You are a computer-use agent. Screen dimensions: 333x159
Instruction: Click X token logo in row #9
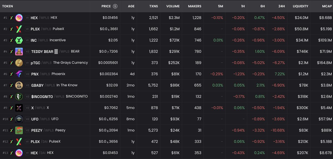click(x=19, y=108)
